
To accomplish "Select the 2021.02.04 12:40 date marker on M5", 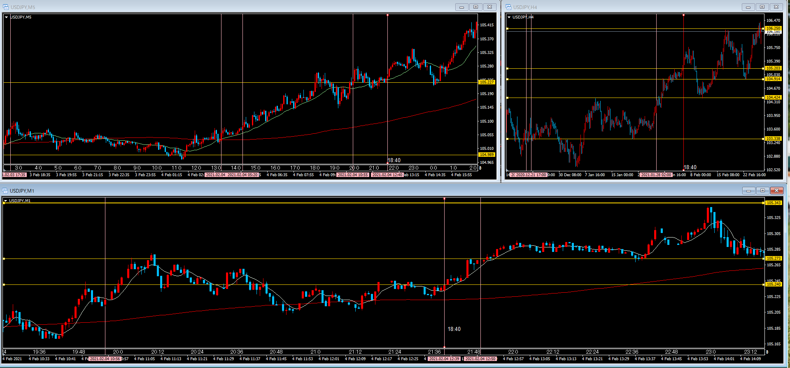I will click(387, 175).
